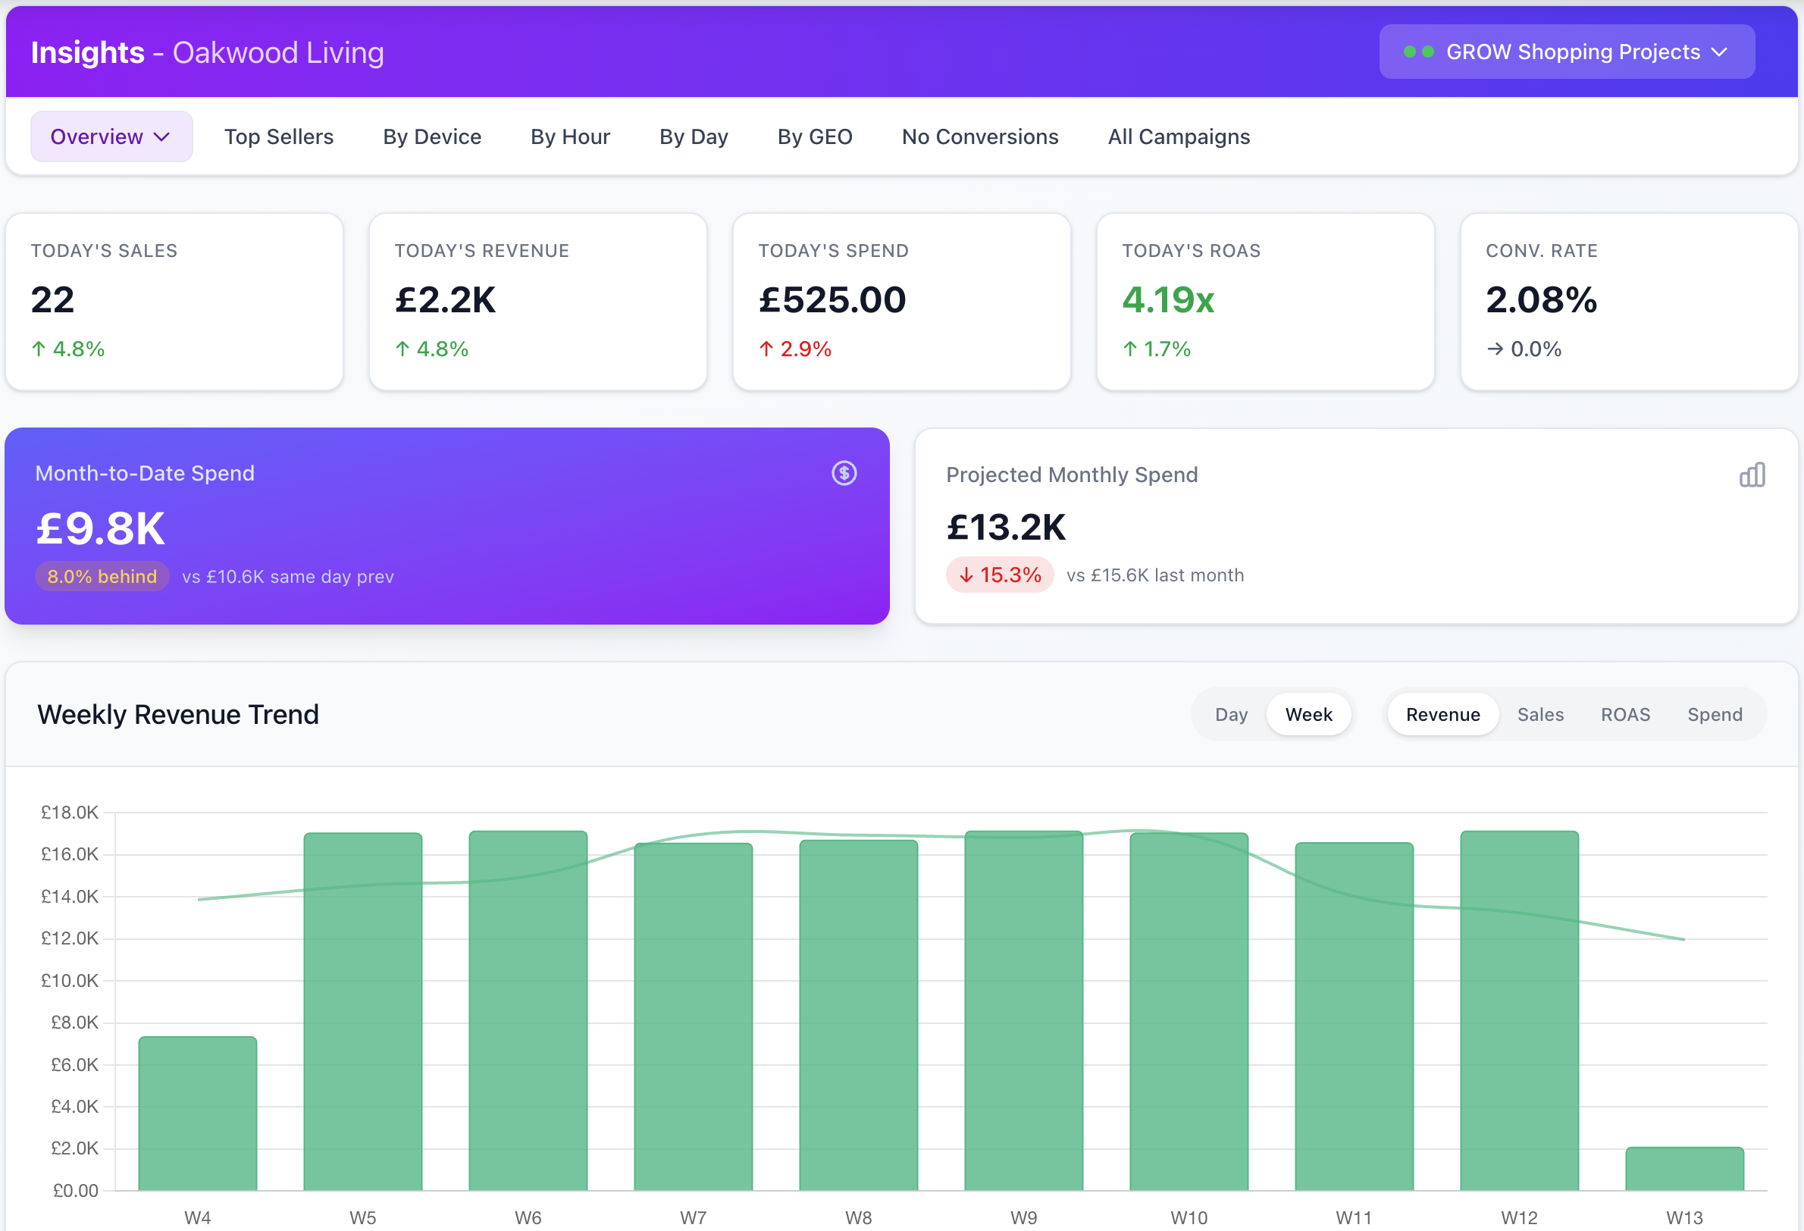
Task: Click the dollar icon on Month-to-Date Spend card
Action: click(844, 473)
